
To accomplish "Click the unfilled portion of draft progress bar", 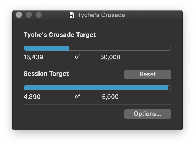I will 120,48.
